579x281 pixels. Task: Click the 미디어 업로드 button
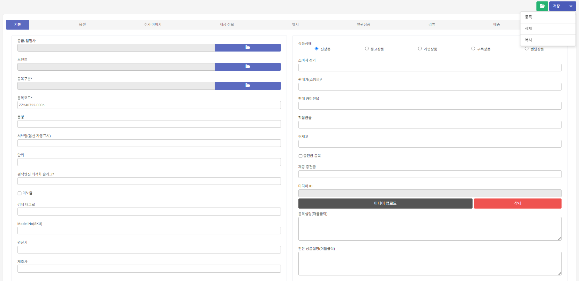click(x=385, y=203)
